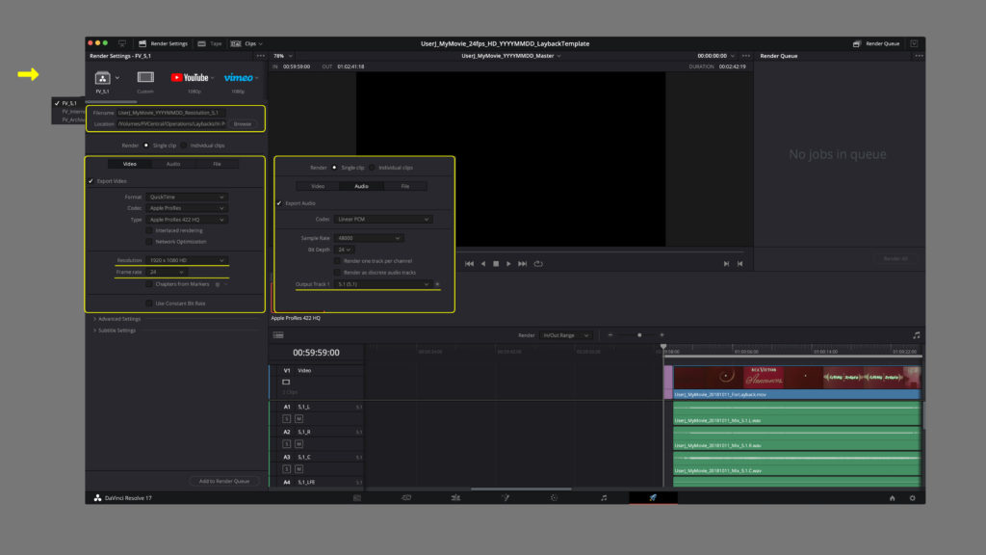The image size is (986, 555).
Task: Click the timeline horizontal scrollbar
Action: click(x=521, y=489)
